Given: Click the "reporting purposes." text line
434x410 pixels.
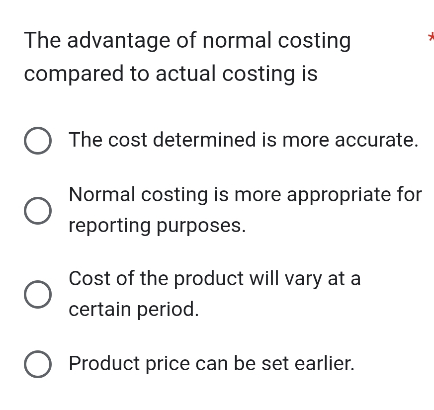Looking at the screenshot, I should 158,226.
